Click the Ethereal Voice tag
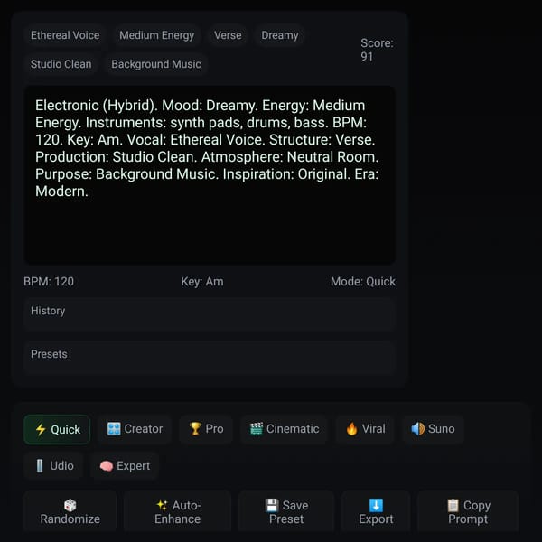542x542 pixels. click(65, 35)
